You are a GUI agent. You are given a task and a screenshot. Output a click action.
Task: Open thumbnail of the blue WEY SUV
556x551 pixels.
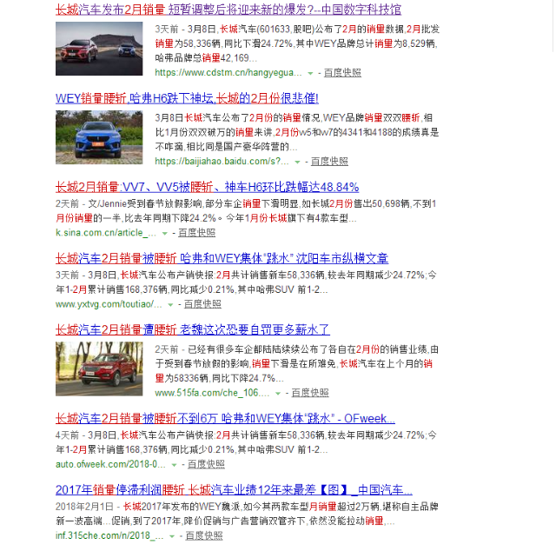click(x=99, y=137)
